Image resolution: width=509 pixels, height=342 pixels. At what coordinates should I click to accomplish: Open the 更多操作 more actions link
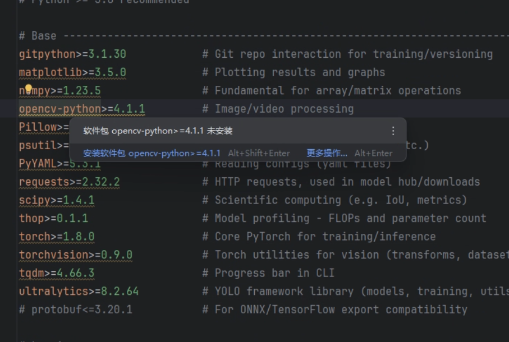[327, 153]
